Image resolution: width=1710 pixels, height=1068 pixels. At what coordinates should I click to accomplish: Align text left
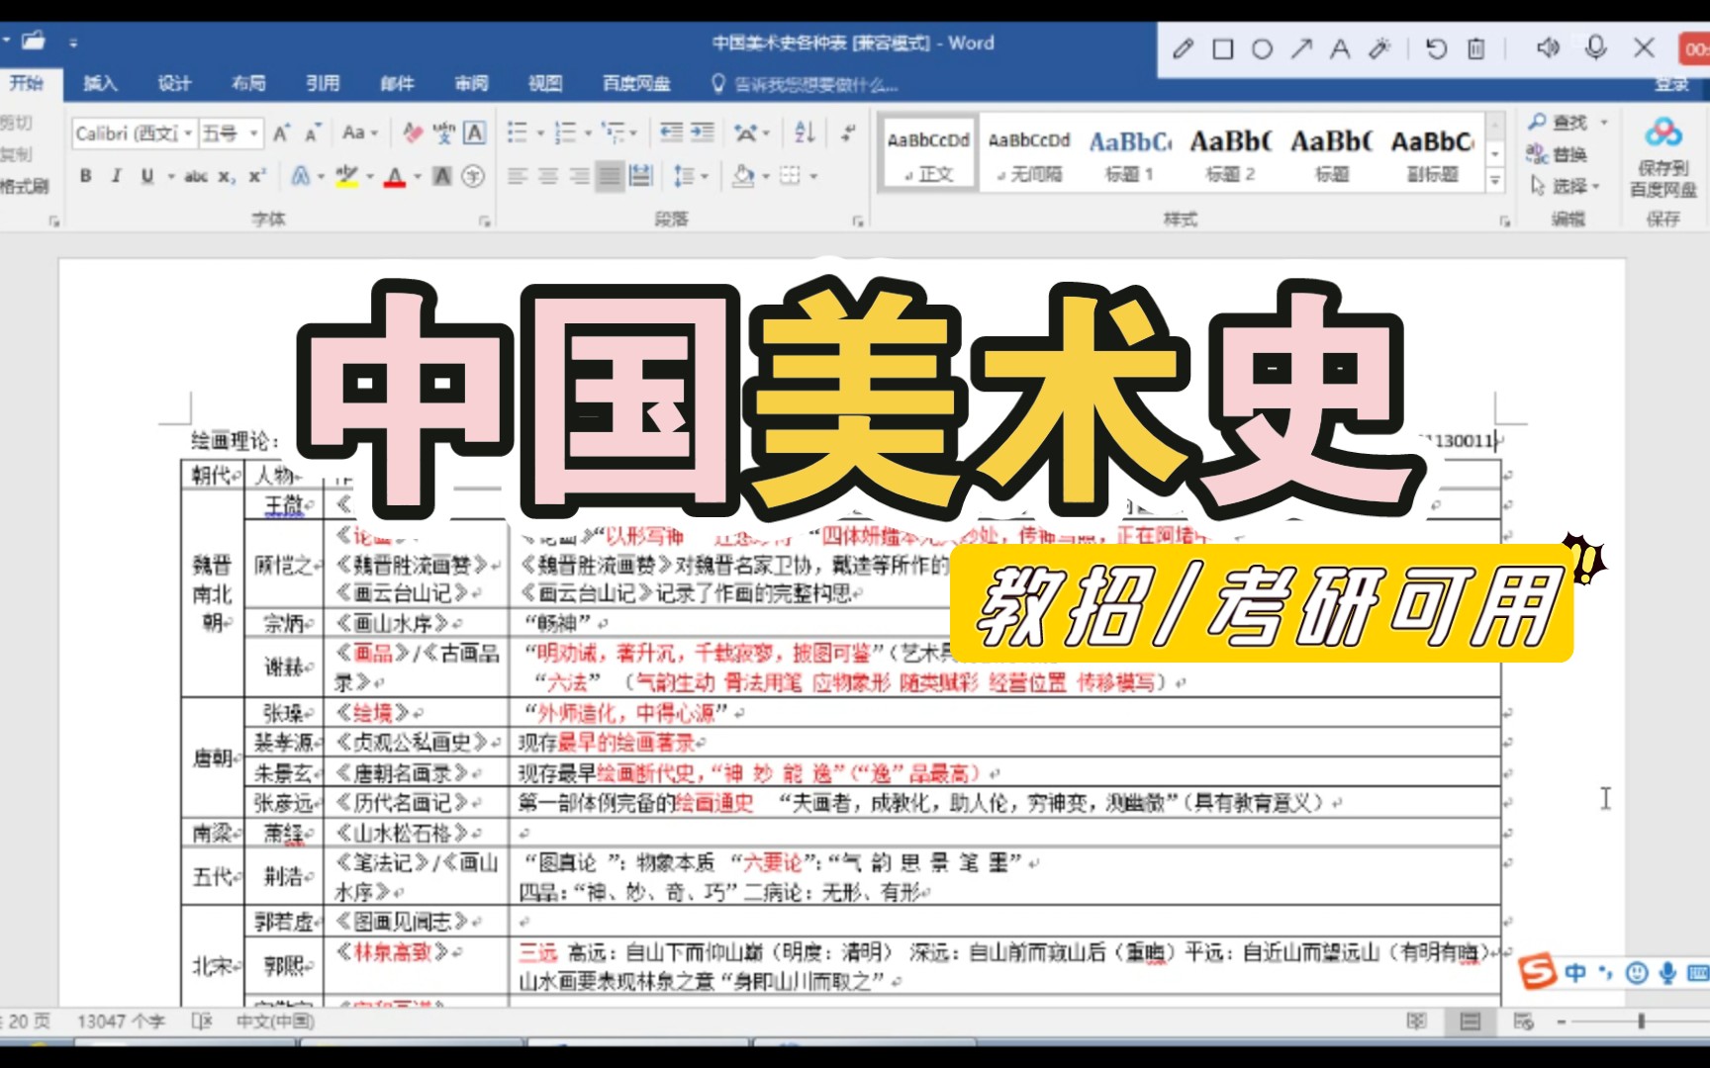tap(518, 176)
